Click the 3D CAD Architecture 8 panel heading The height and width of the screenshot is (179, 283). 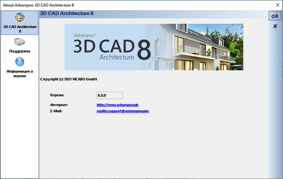coord(67,13)
